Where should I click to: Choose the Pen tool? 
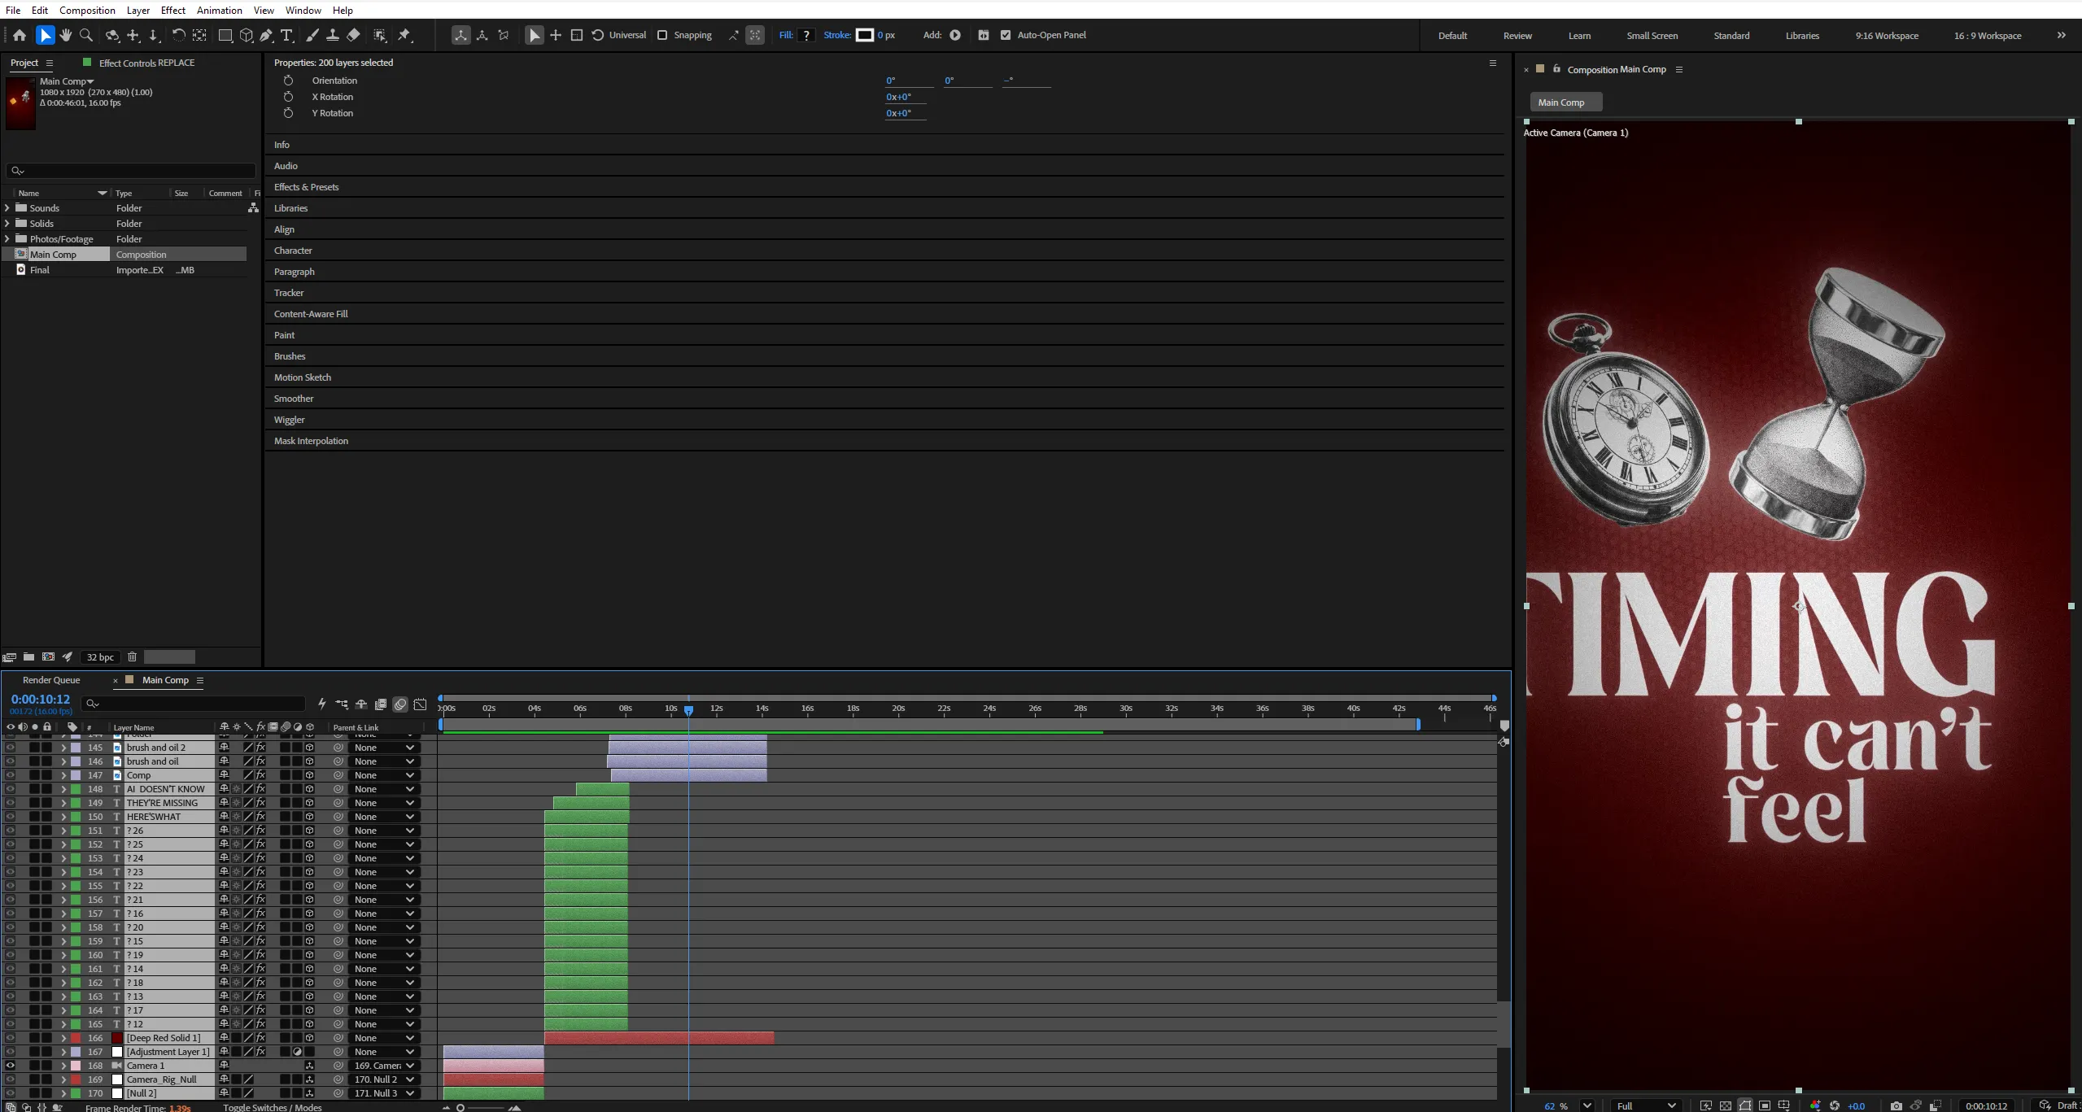pyautogui.click(x=266, y=35)
